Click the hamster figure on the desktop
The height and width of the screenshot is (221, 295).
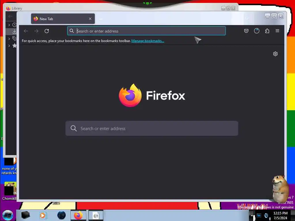pyautogui.click(x=280, y=188)
